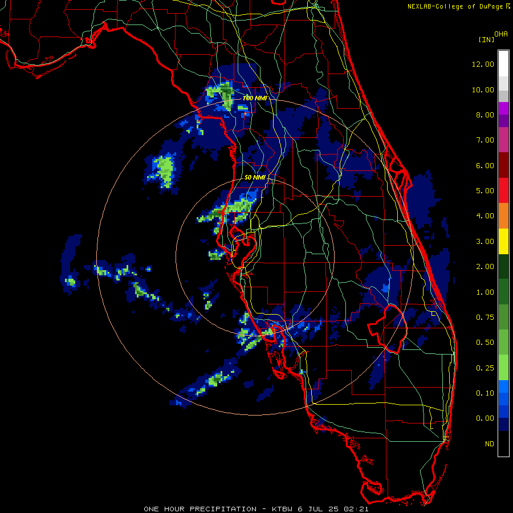Click the 5.00 legend value
The height and width of the screenshot is (513, 513).
tap(485, 191)
